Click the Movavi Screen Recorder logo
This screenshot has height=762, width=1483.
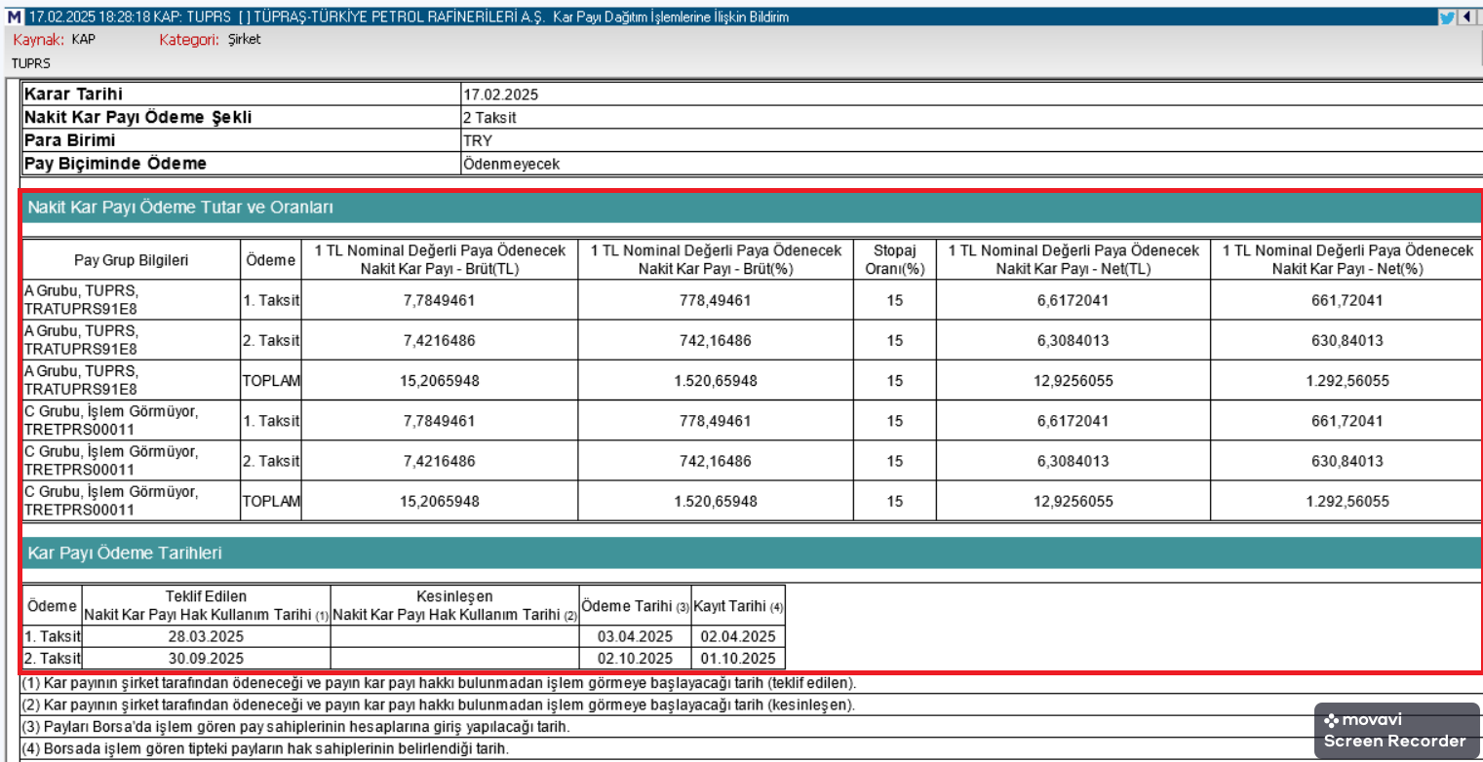tap(1395, 731)
